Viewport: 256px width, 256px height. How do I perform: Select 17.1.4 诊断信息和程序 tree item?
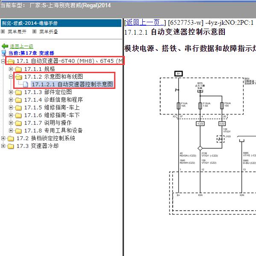[53, 100]
